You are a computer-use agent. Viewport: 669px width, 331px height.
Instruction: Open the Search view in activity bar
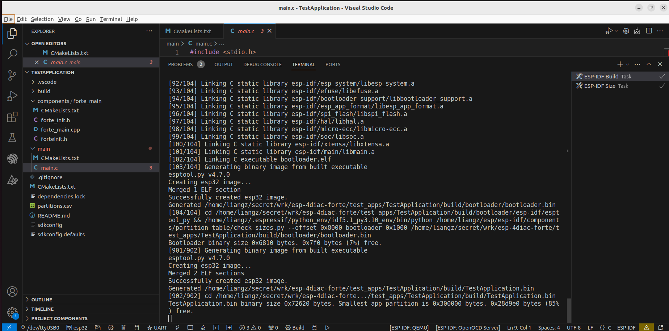click(x=12, y=54)
